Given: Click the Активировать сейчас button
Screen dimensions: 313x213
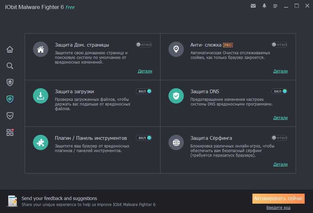Looking at the screenshot, I should pyautogui.click(x=278, y=198).
